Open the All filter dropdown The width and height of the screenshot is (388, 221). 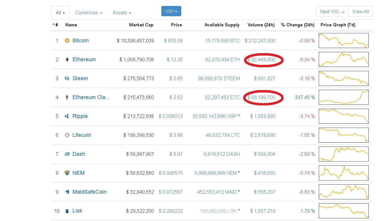coord(60,13)
